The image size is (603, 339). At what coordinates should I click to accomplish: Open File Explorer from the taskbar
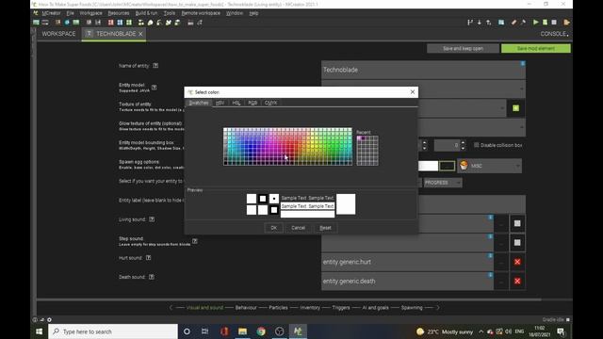(x=243, y=331)
